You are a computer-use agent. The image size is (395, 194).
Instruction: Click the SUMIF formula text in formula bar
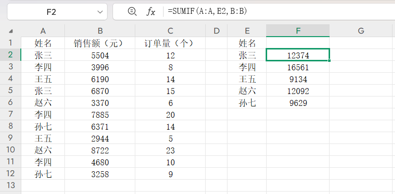(x=207, y=11)
